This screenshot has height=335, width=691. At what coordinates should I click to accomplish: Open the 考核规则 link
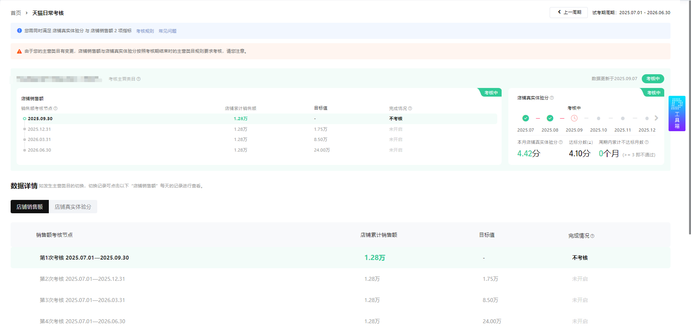[x=145, y=31]
